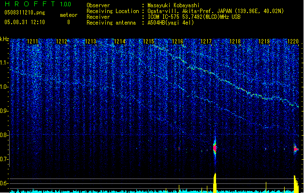Click the meteor echo blob near 1220
The width and height of the screenshot is (304, 193).
[x=296, y=149]
